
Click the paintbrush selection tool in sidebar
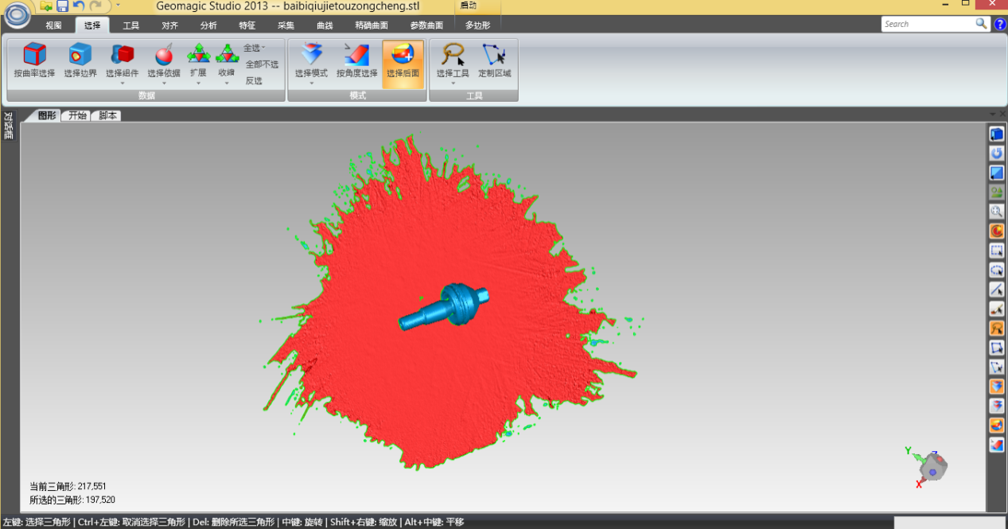point(996,309)
